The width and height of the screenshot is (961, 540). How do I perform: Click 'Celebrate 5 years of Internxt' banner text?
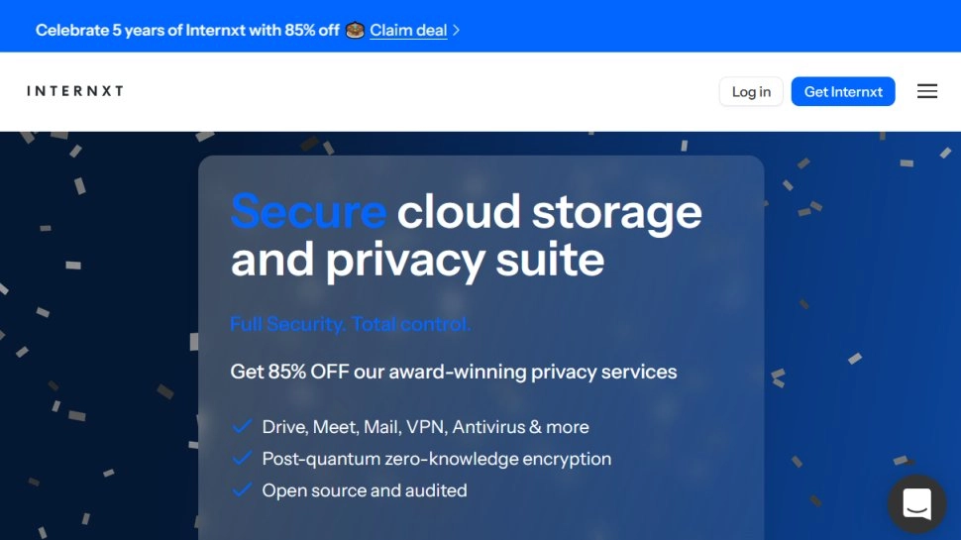click(187, 30)
